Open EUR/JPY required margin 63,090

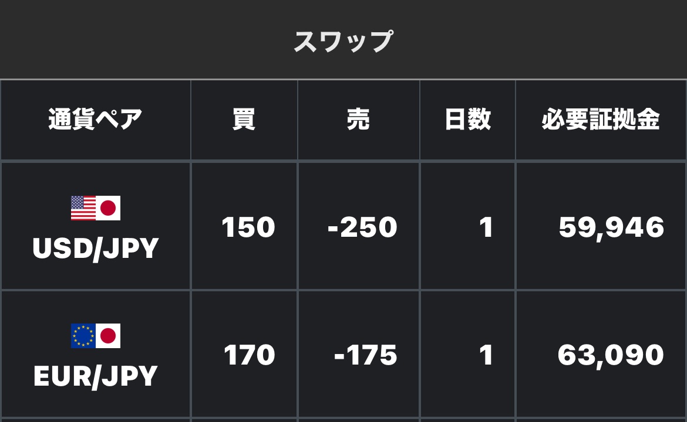click(x=611, y=356)
